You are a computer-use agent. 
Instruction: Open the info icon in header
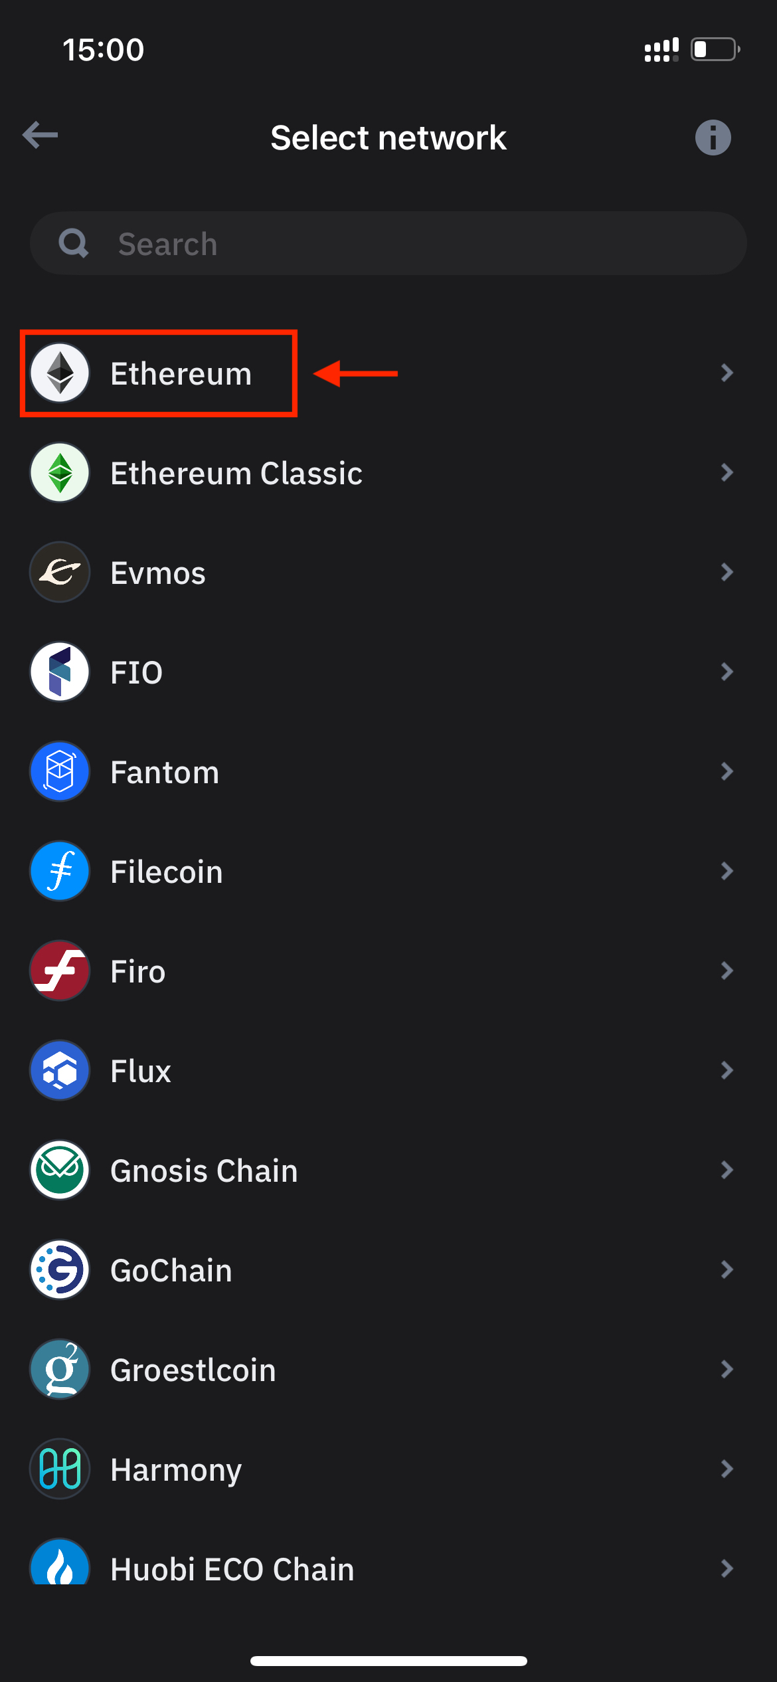click(713, 138)
